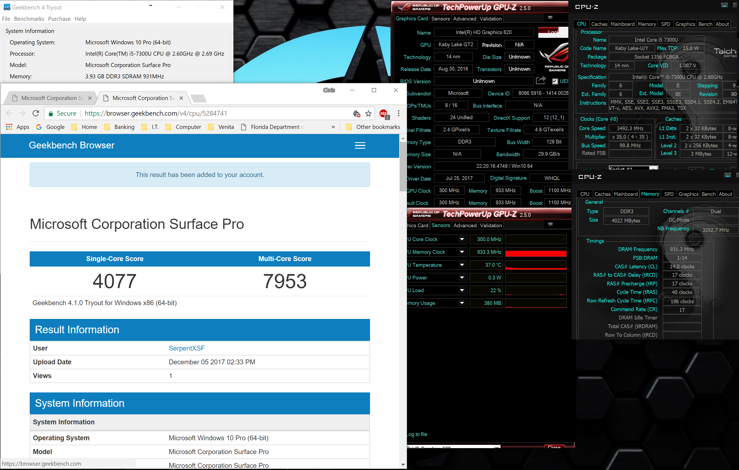Open the SerpentXSF user profile link
The width and height of the screenshot is (739, 470).
(x=187, y=348)
